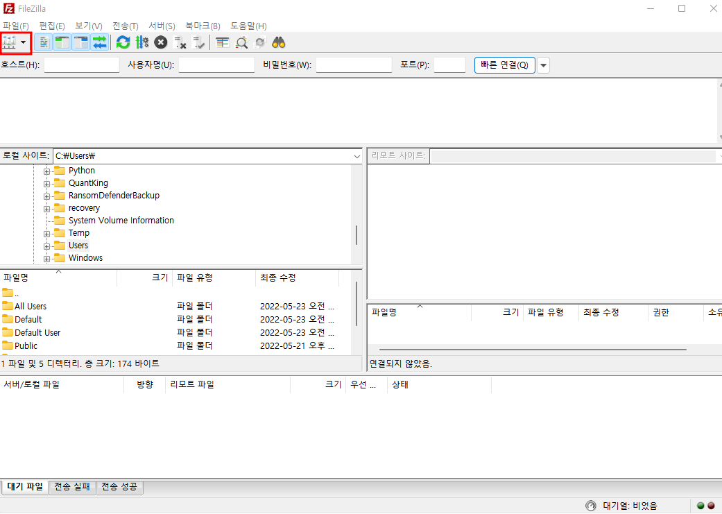Expand the Windows folder tree node
The height and width of the screenshot is (514, 722).
(x=46, y=259)
